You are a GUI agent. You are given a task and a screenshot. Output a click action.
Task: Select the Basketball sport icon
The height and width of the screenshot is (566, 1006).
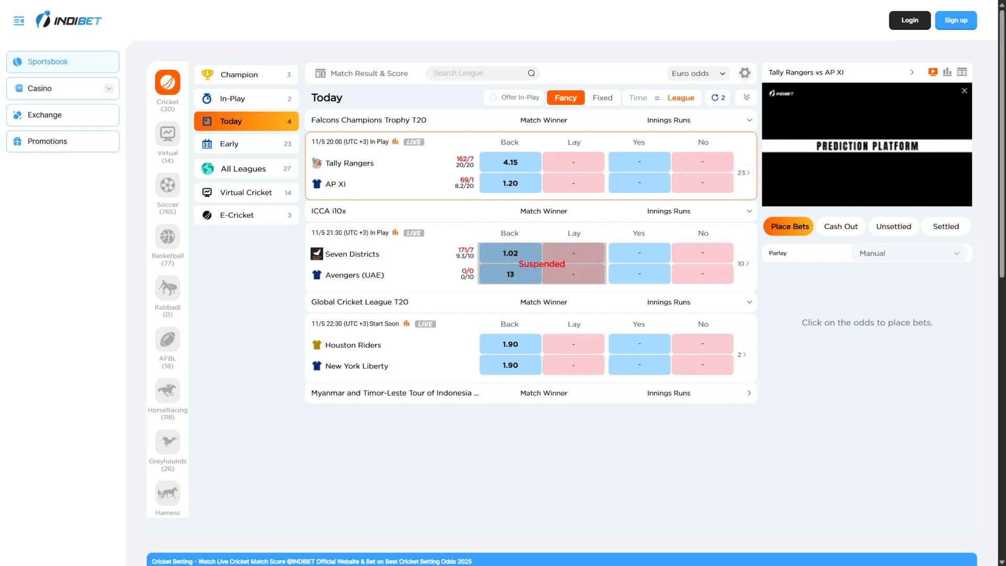point(167,237)
